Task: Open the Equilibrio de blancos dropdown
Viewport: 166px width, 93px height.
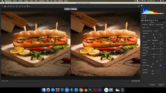Action: (158, 31)
